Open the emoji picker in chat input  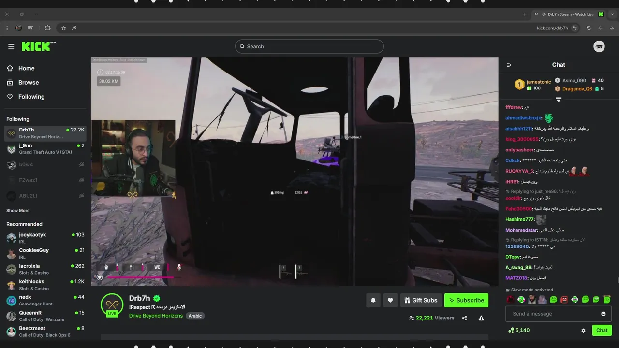604,314
